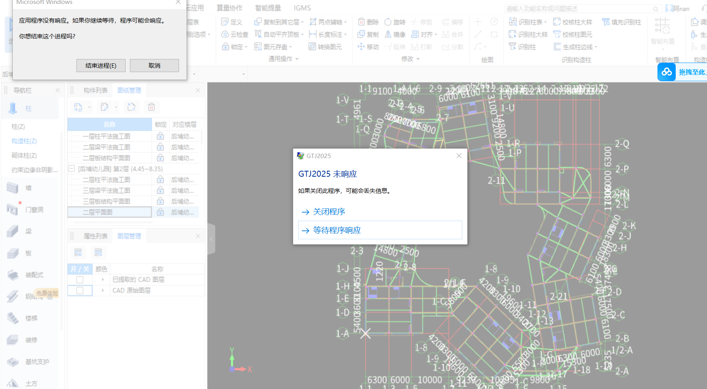This screenshot has height=389, width=707.
Task: Open the 云检查 tool
Action: pyautogui.click(x=234, y=34)
